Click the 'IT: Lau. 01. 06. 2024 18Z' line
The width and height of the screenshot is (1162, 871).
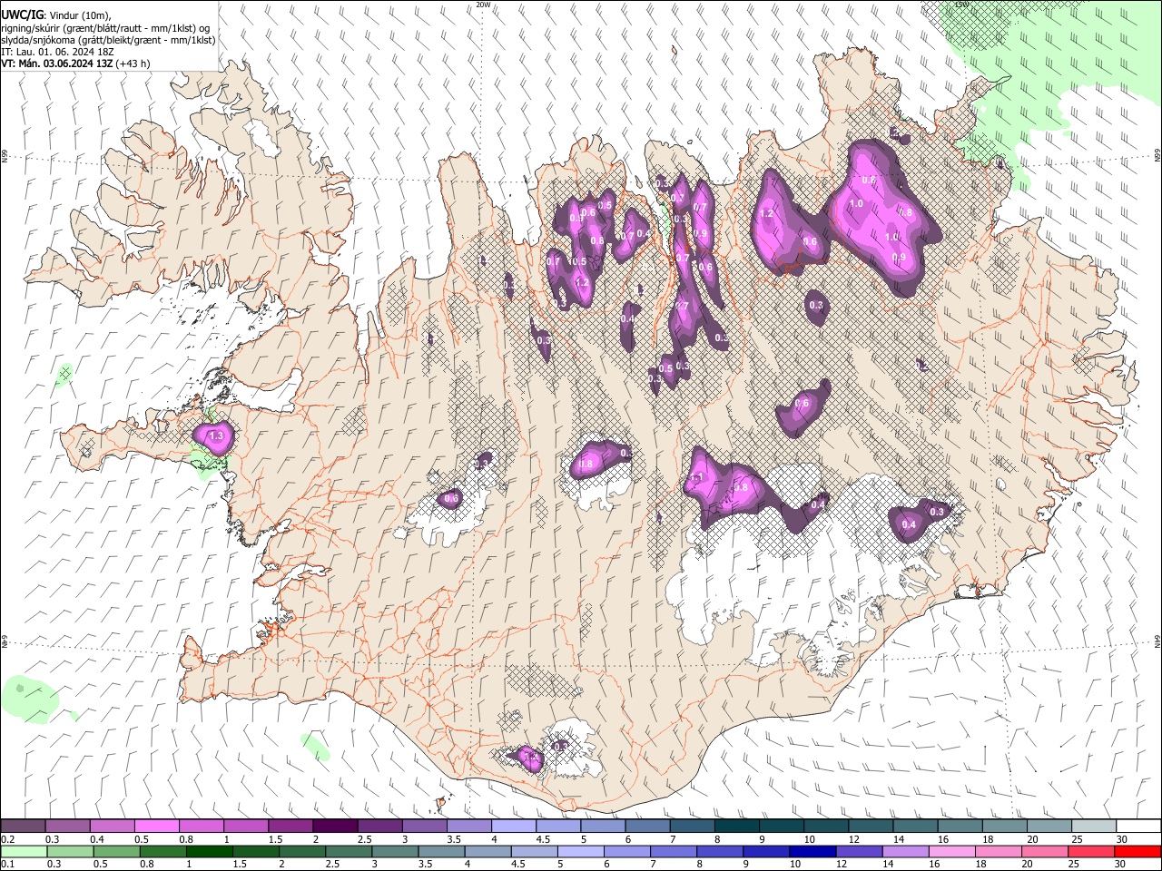point(57,52)
